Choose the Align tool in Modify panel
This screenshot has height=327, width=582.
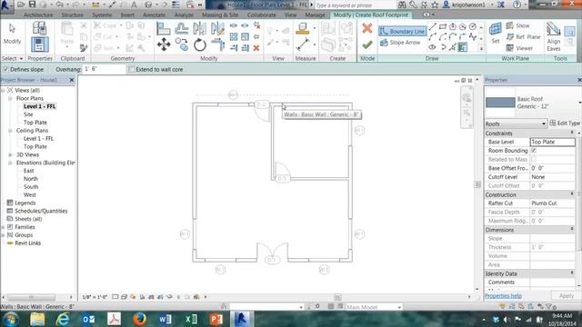[x=164, y=28]
